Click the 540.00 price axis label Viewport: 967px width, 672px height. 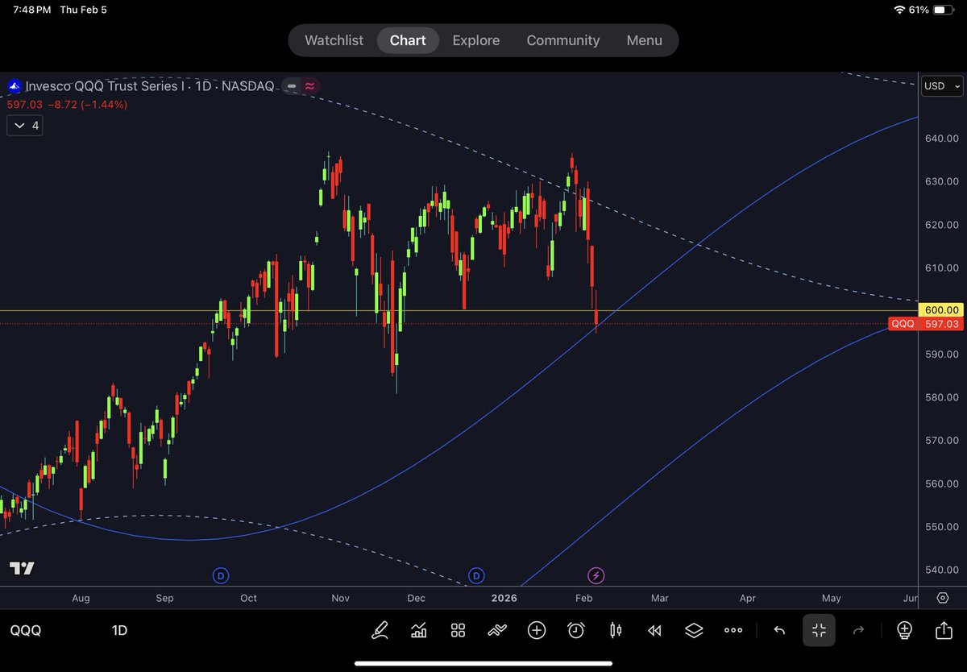click(941, 570)
